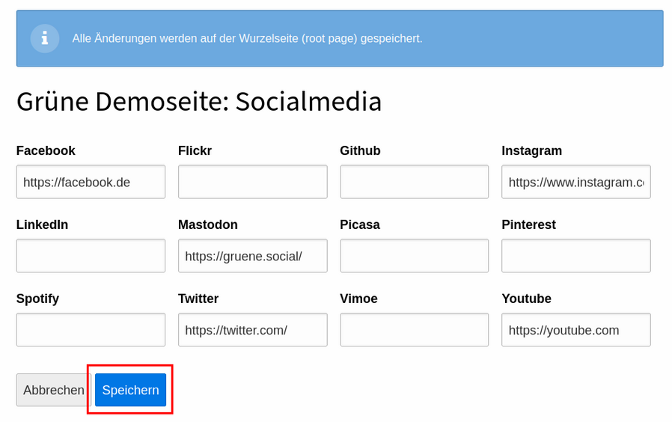Select the Twitter URL field
672x422 pixels.
pyautogui.click(x=253, y=329)
